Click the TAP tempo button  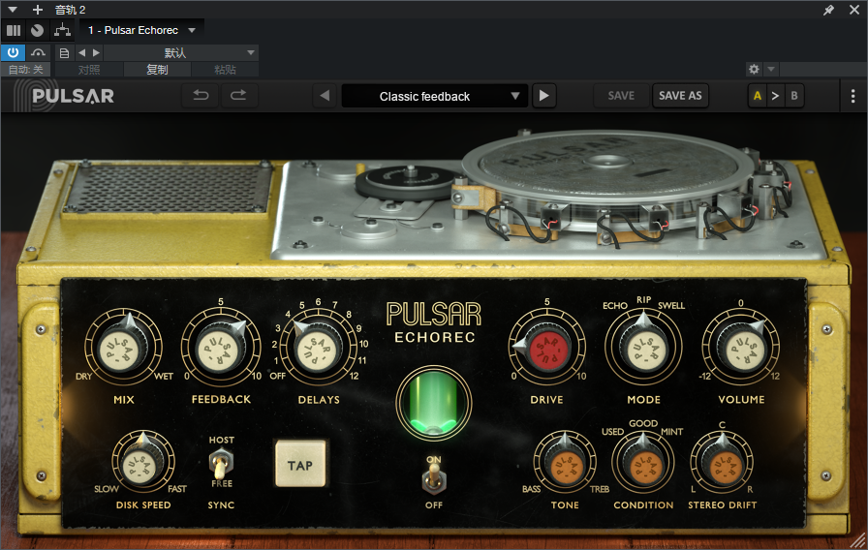(300, 464)
